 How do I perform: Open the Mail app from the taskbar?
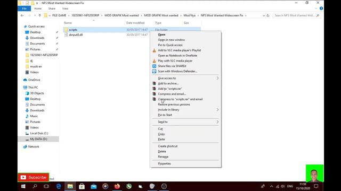[x=94, y=186]
